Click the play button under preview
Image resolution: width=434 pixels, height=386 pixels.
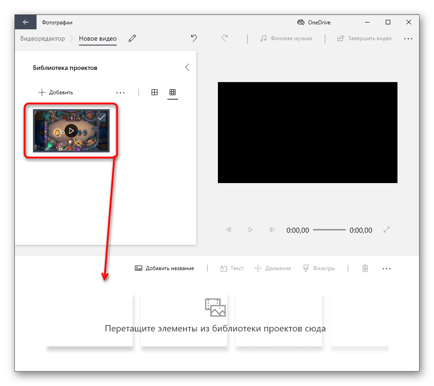click(x=250, y=230)
